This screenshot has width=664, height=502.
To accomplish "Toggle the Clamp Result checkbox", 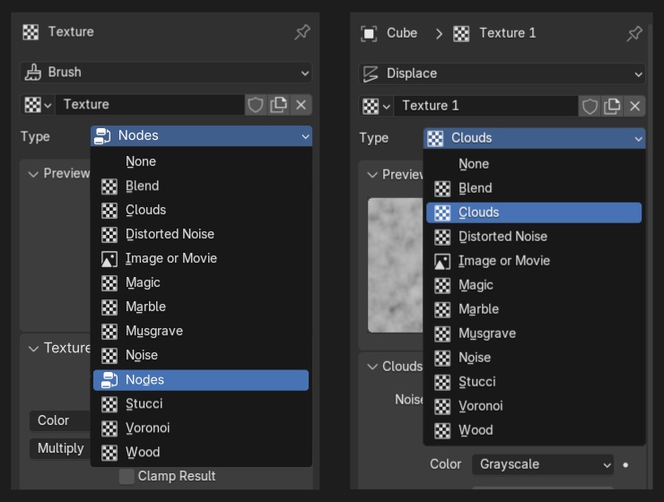I will pos(127,476).
